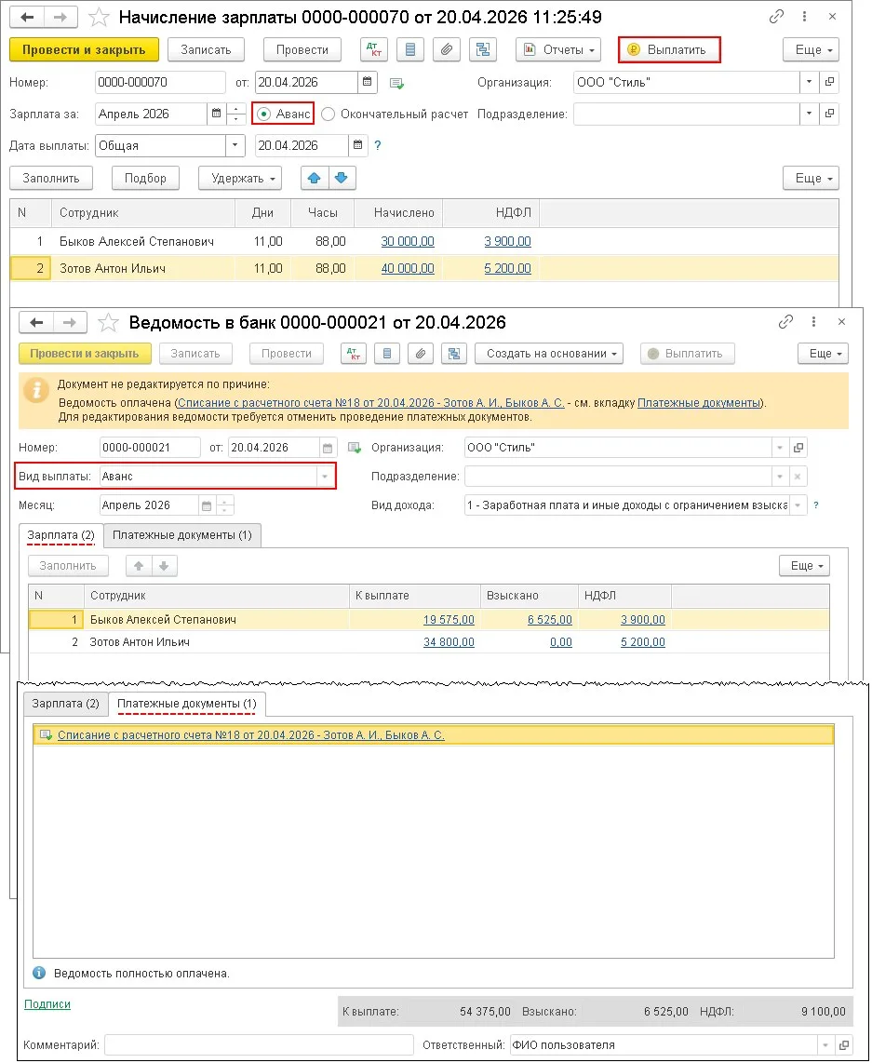
Task: Open calendar for the document date 20.04.2026 in Начисление зарплаты
Action: tap(368, 82)
